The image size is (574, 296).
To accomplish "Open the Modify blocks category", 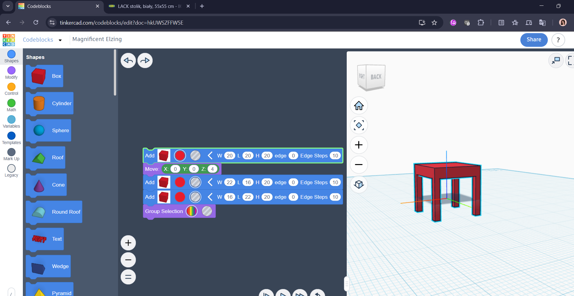I will click(11, 73).
